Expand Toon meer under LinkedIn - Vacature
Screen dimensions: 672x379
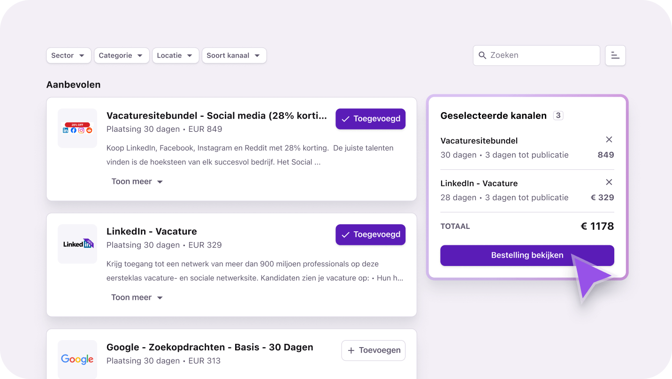pos(137,297)
